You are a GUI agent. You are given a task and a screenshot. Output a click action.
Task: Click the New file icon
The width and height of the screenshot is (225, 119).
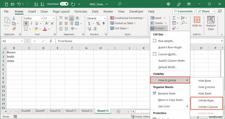pyautogui.click(x=6, y=4)
